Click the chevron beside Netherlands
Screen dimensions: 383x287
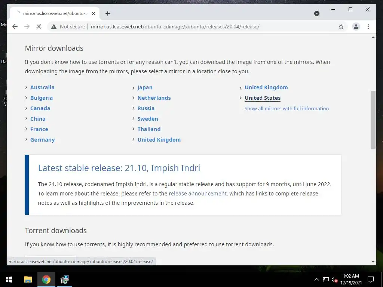(134, 98)
